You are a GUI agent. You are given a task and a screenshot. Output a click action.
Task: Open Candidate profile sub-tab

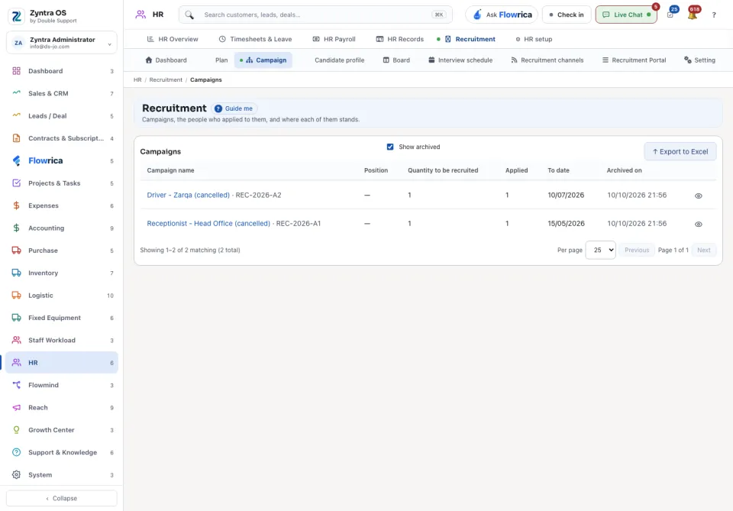coord(339,60)
